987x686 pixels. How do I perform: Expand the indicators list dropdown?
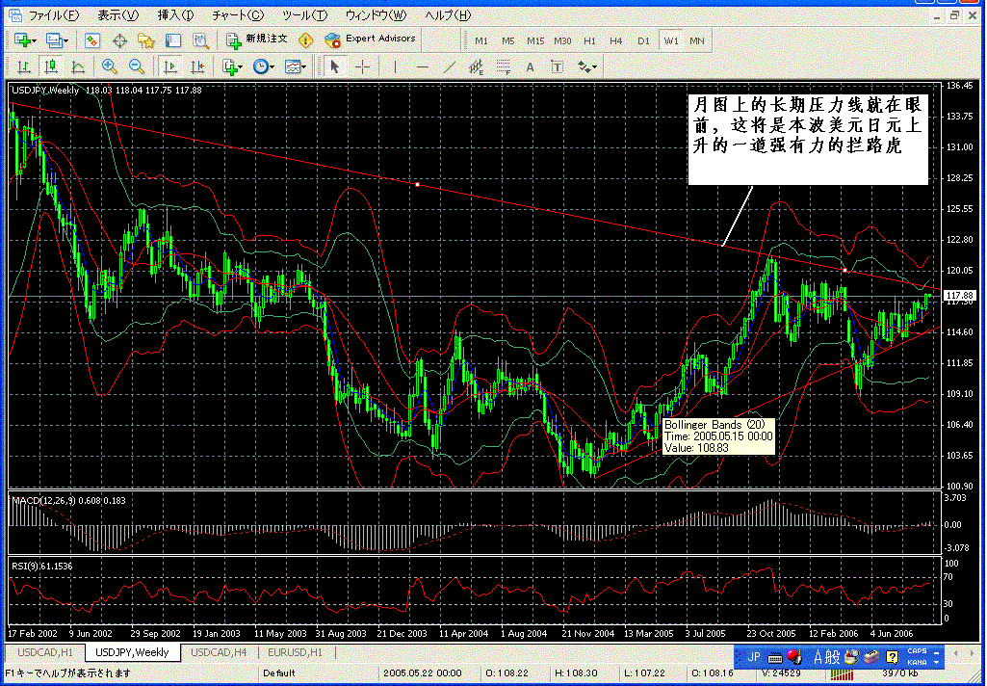(232, 66)
